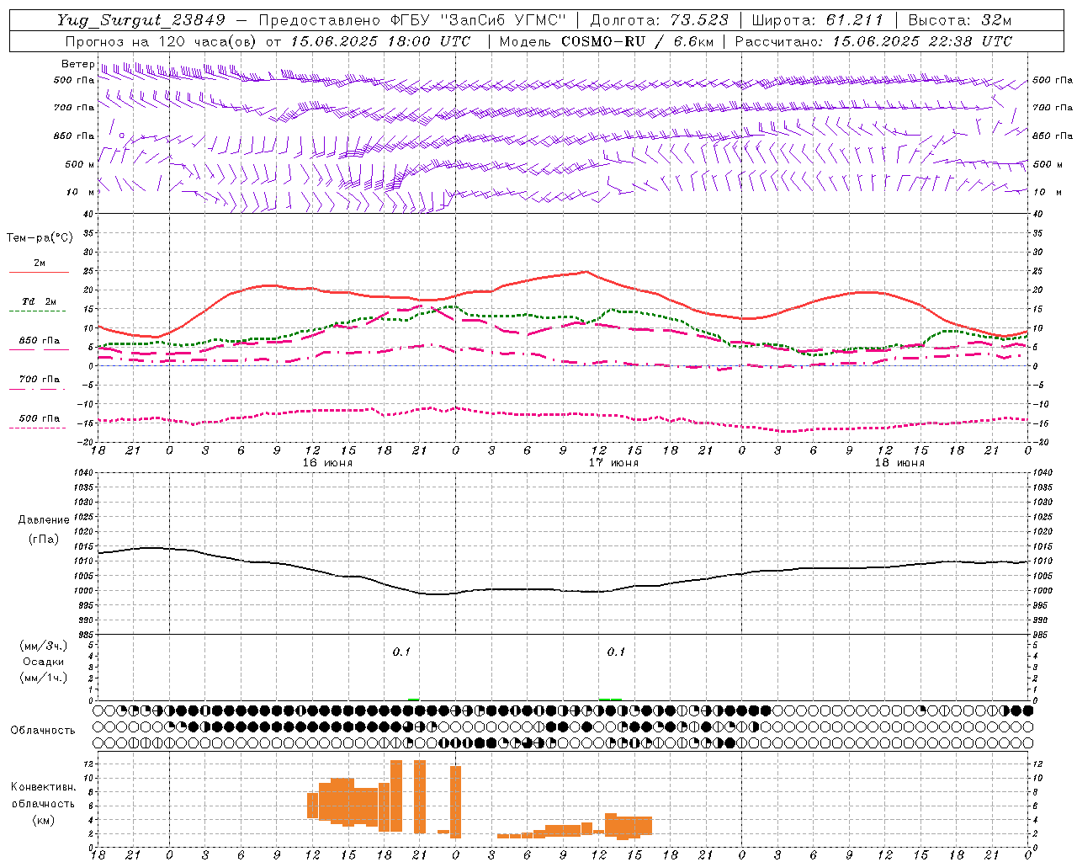Image resolution: width=1077 pixels, height=862 pixels.
Task: Click '700 гПа' entry in temperature legend
Action: point(39,379)
